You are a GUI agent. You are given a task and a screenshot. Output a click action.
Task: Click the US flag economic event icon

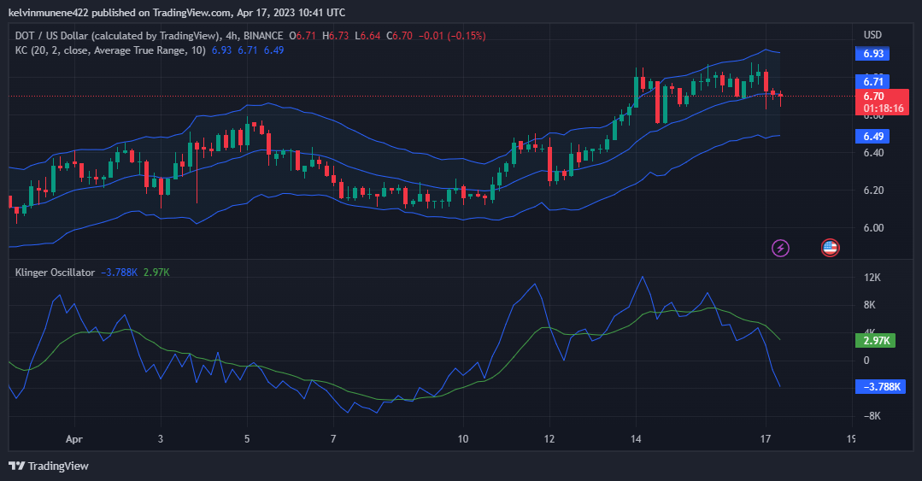[830, 248]
